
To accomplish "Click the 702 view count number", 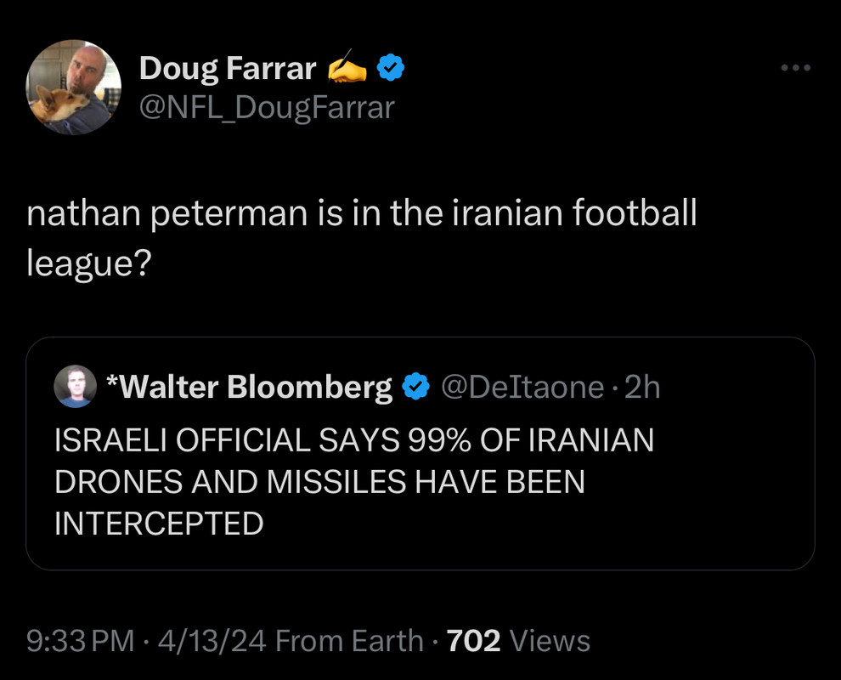I will coord(473,640).
